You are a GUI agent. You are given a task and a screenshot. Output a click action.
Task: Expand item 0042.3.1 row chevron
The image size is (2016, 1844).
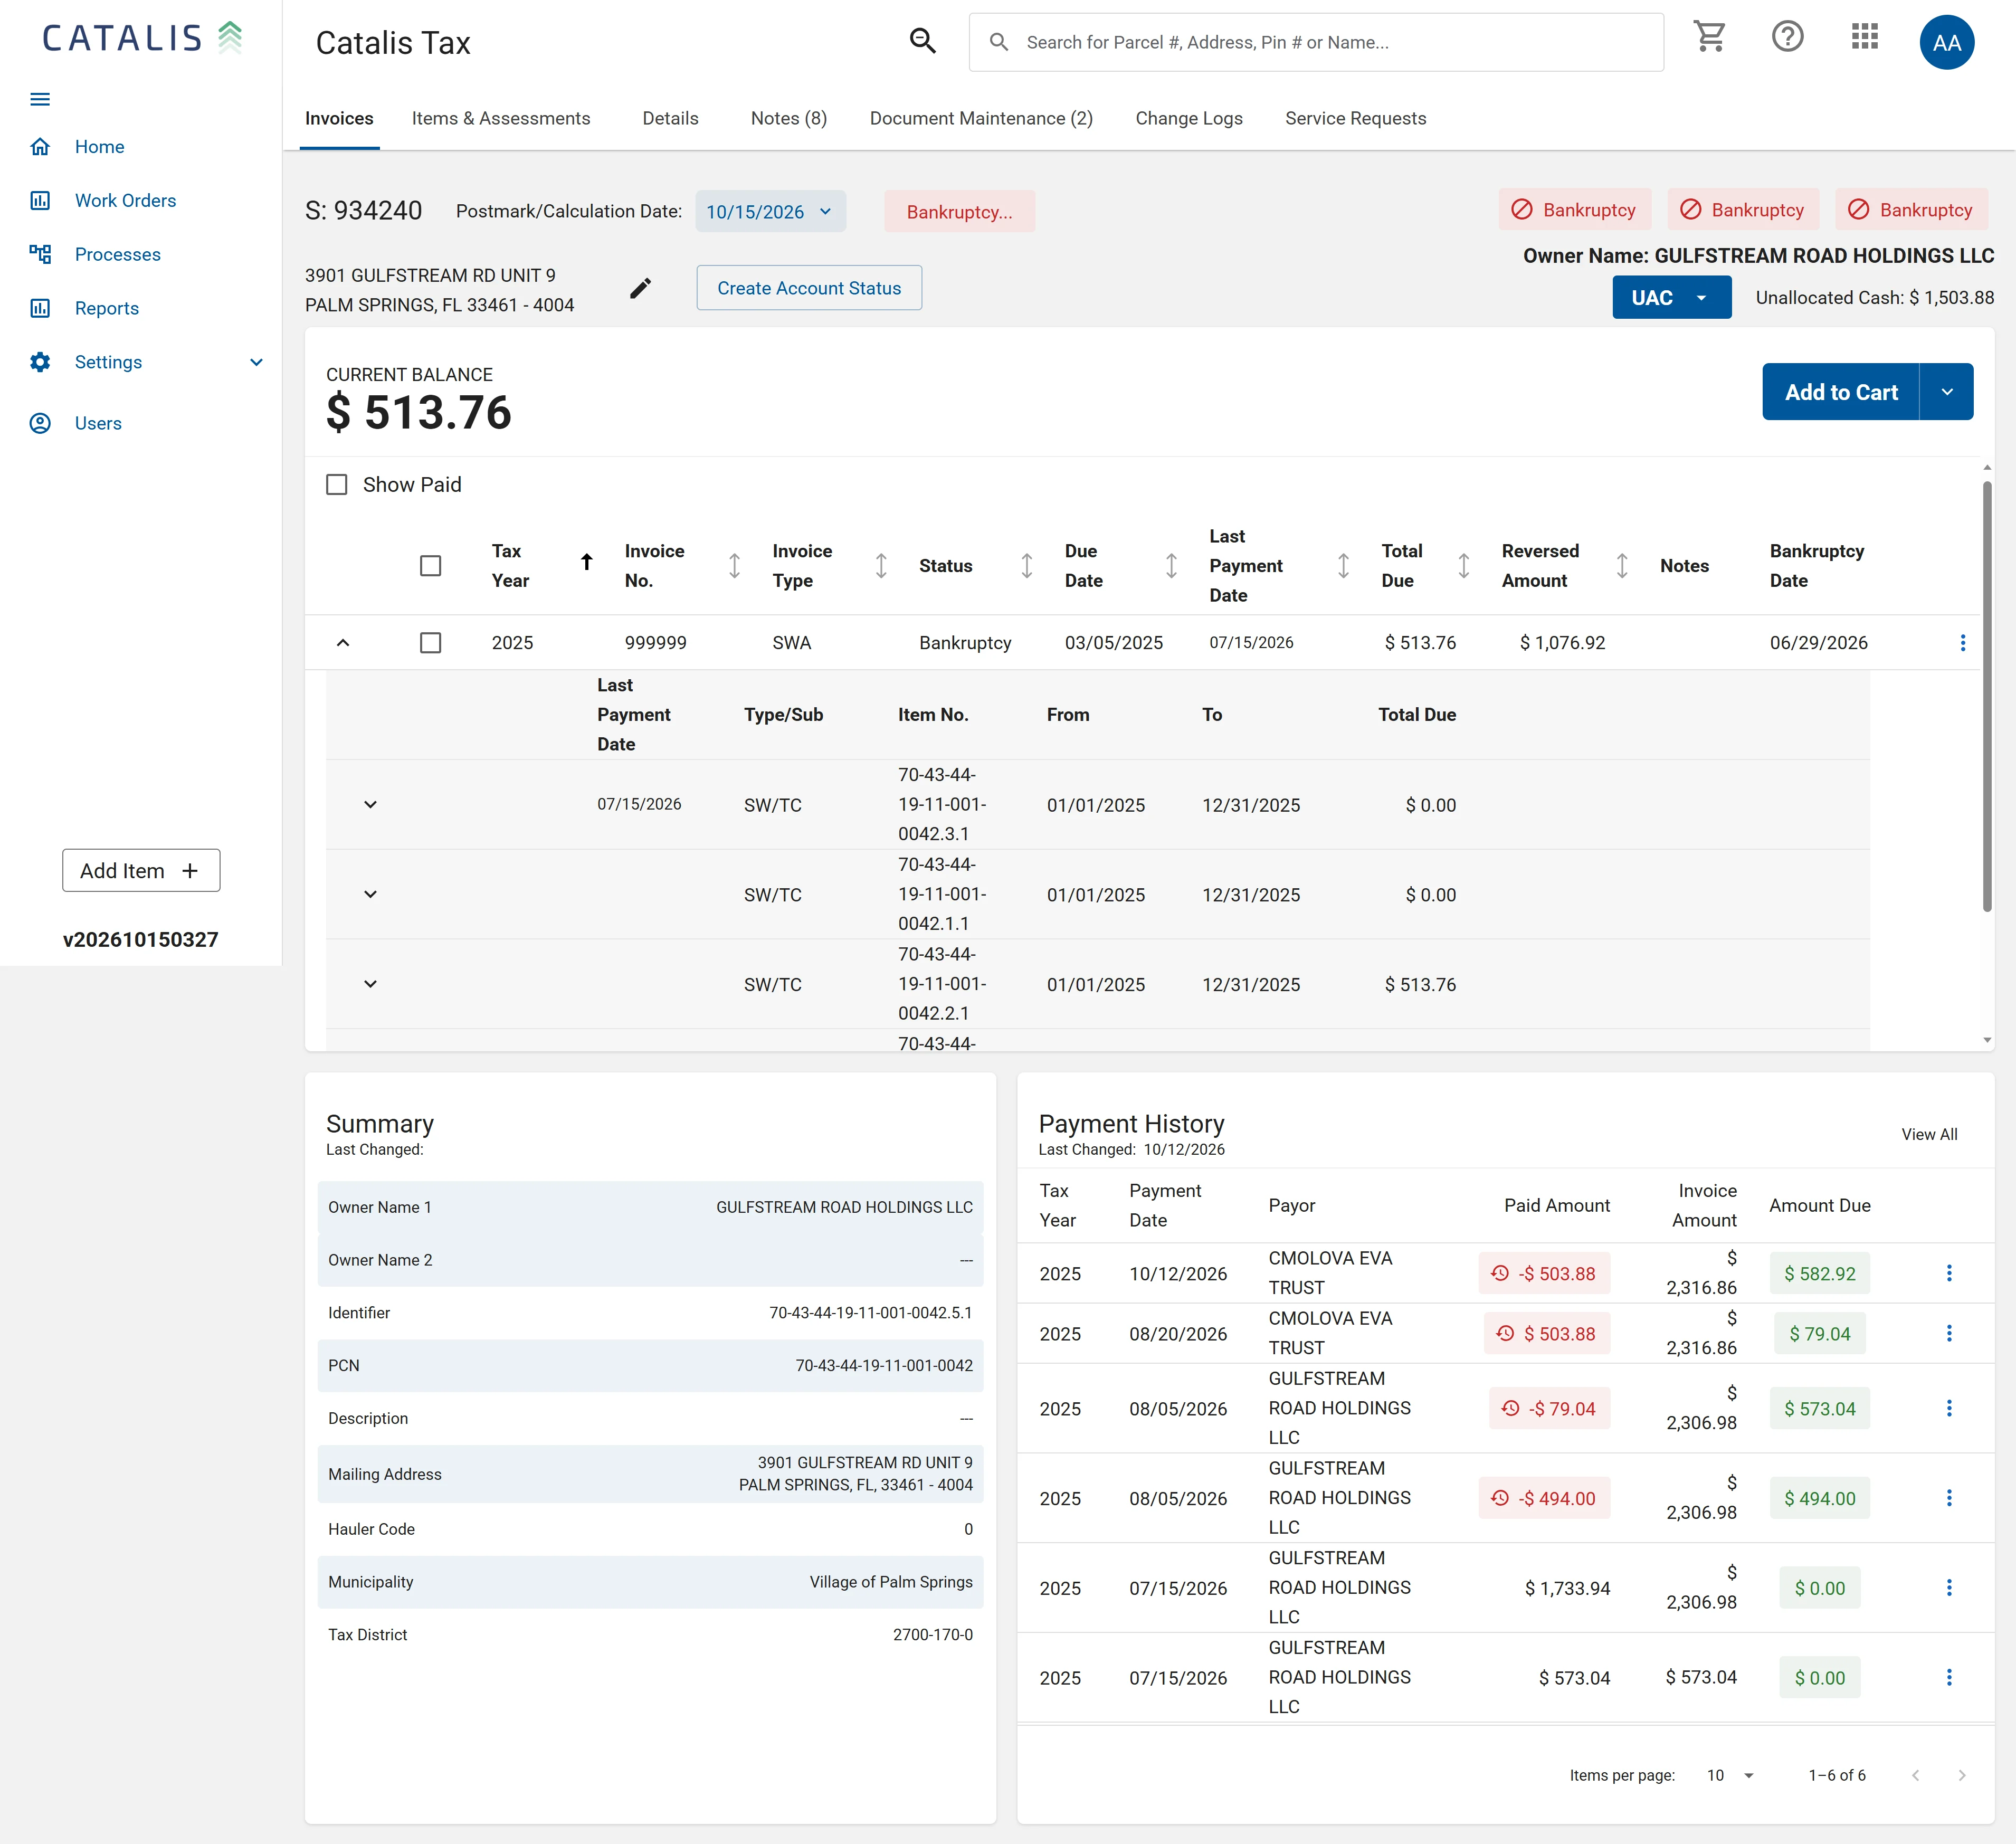pyautogui.click(x=370, y=805)
